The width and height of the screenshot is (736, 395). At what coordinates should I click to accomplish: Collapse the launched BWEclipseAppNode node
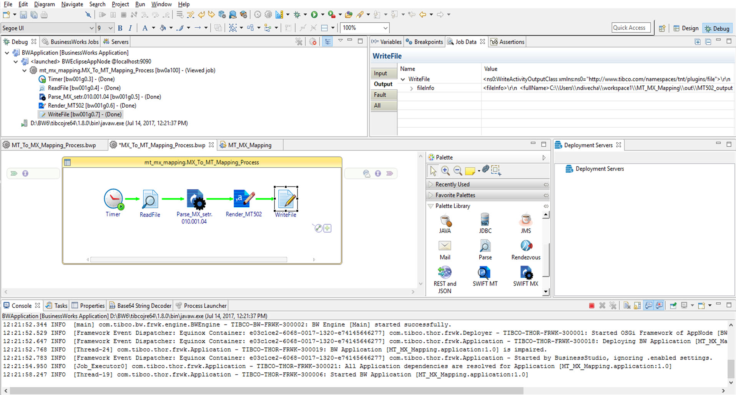(16, 62)
